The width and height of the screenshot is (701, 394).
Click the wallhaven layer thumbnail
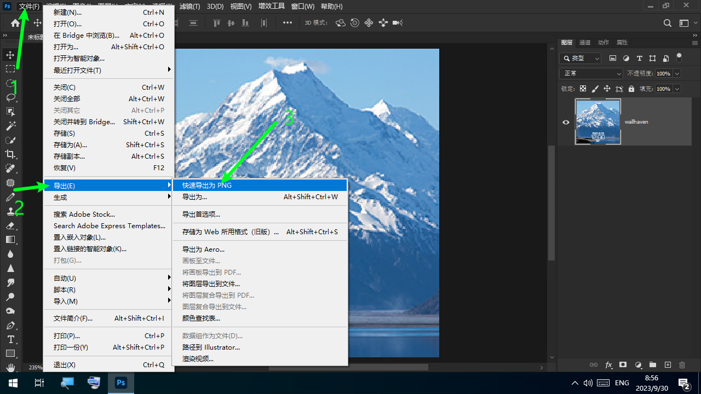[x=597, y=121]
